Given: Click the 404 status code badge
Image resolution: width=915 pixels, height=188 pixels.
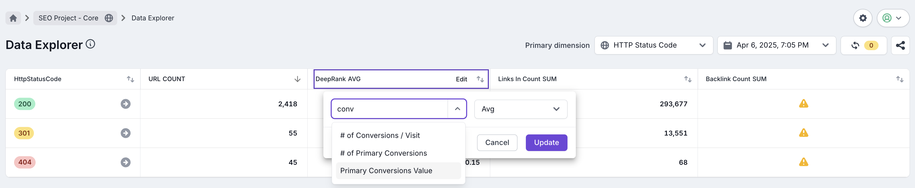Looking at the screenshot, I should [x=24, y=162].
